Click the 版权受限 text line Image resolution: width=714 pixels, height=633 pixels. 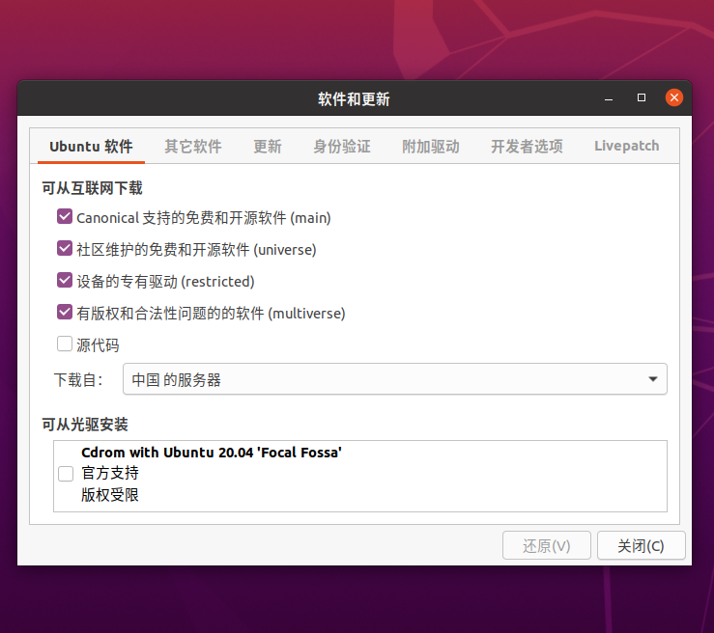(x=110, y=495)
